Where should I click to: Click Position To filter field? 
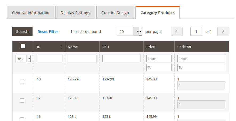[x=202, y=67]
